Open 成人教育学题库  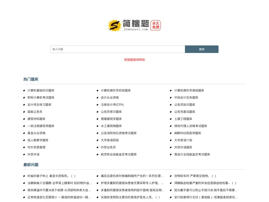click(38, 140)
